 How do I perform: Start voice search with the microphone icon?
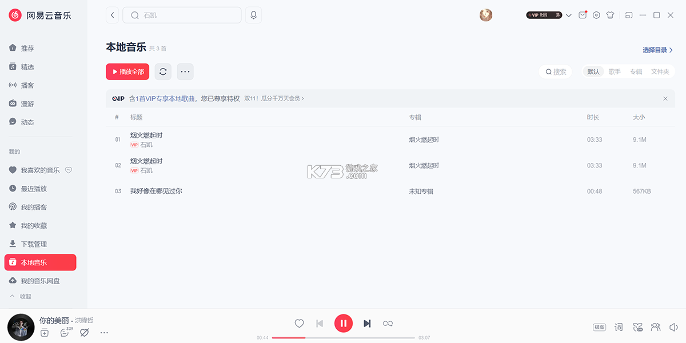[253, 15]
